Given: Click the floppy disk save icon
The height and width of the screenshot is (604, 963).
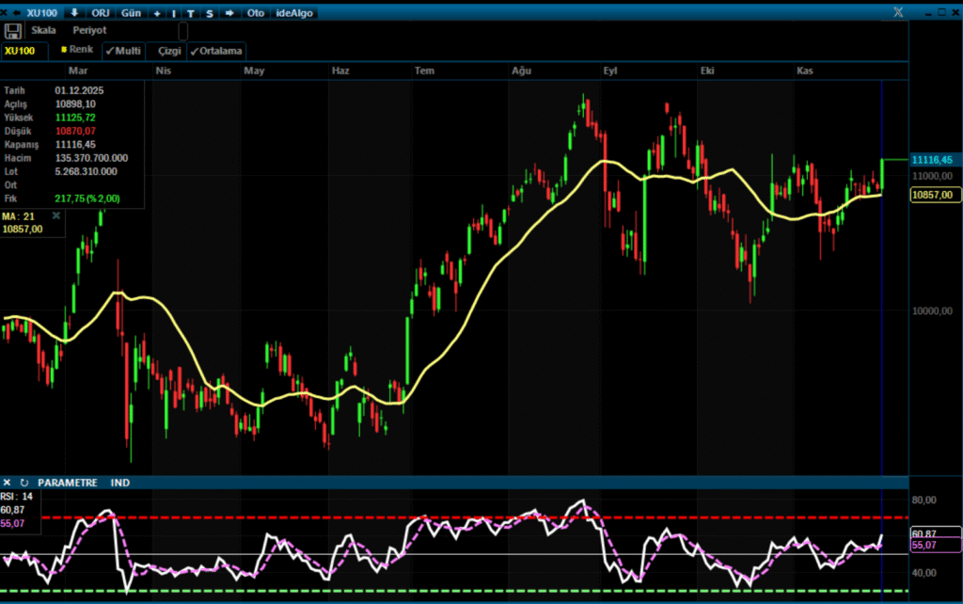Looking at the screenshot, I should [13, 31].
